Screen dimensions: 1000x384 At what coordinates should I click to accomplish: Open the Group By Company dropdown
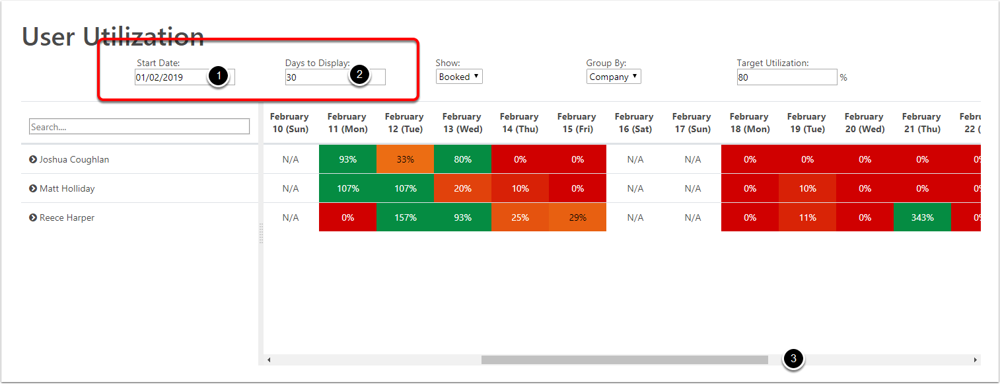(x=614, y=77)
